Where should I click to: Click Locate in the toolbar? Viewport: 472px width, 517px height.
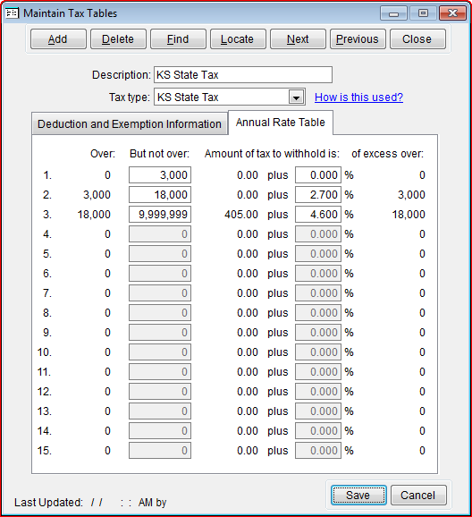(x=238, y=38)
